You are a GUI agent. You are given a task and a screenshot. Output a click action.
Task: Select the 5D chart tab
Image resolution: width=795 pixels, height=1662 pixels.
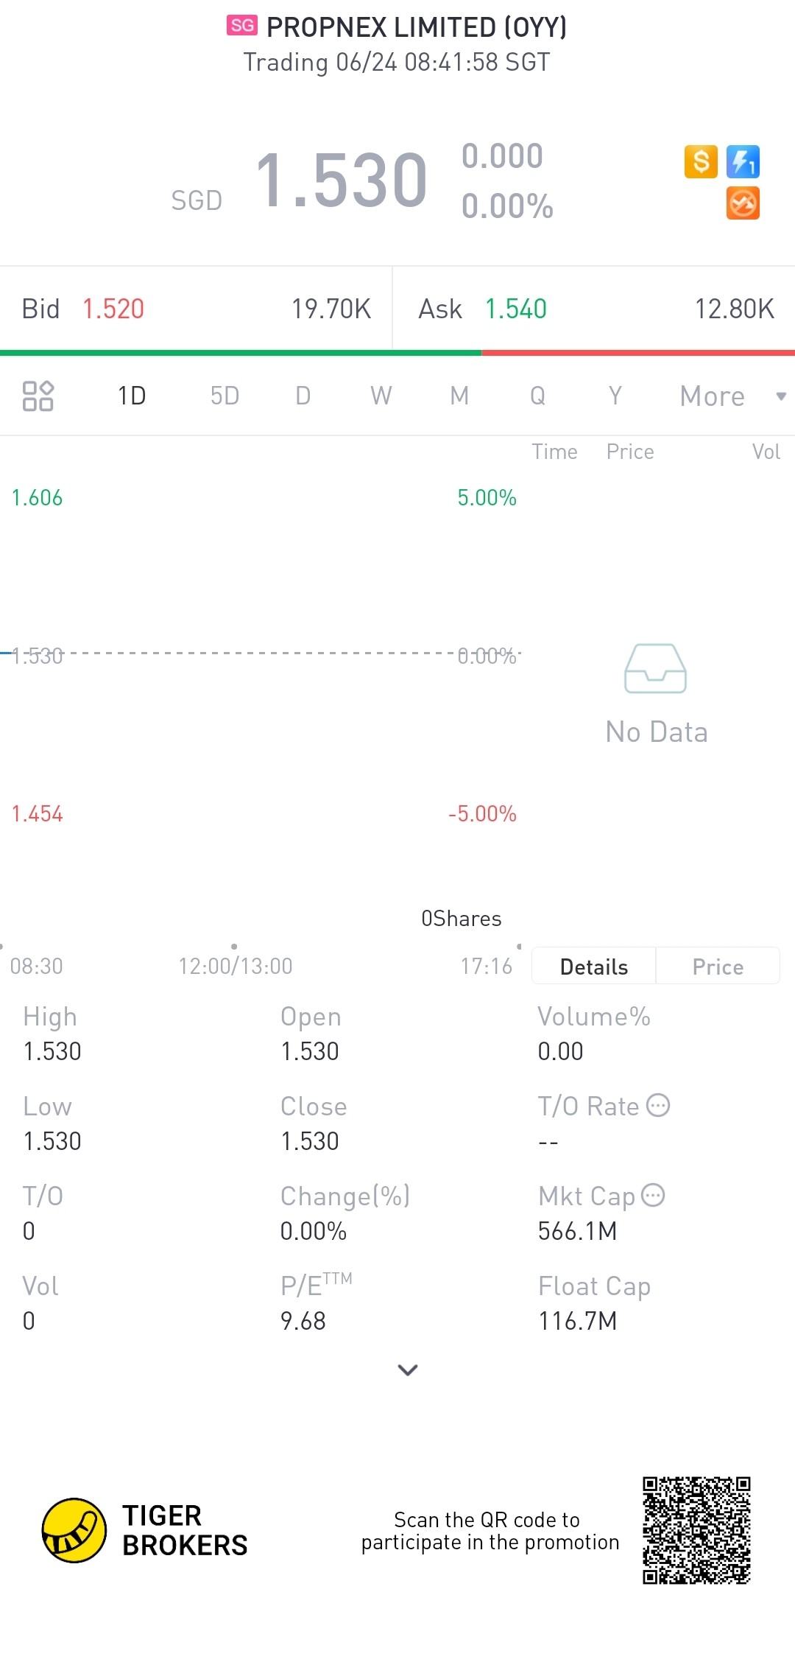(225, 396)
